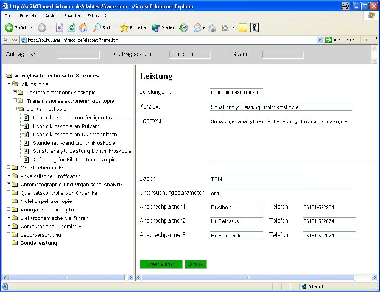Open Lichtmikroskopie an Dünnschnitten item
Screen dimensions: 380x292
tap(75, 134)
